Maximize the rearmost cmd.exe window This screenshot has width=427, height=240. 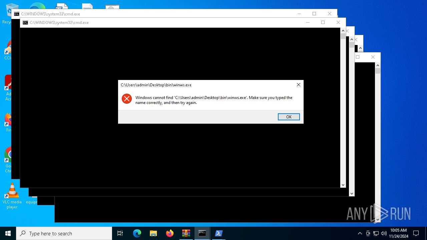tap(314, 14)
